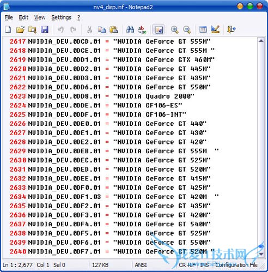Open customize schemes pencil icon
Screen dimensions: 268x272
215,29
